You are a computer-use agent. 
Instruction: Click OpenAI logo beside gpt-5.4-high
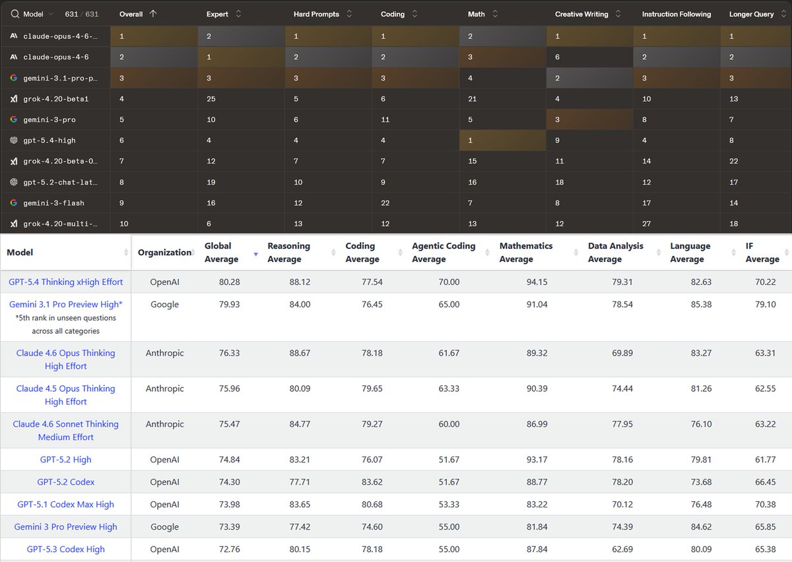(x=14, y=140)
